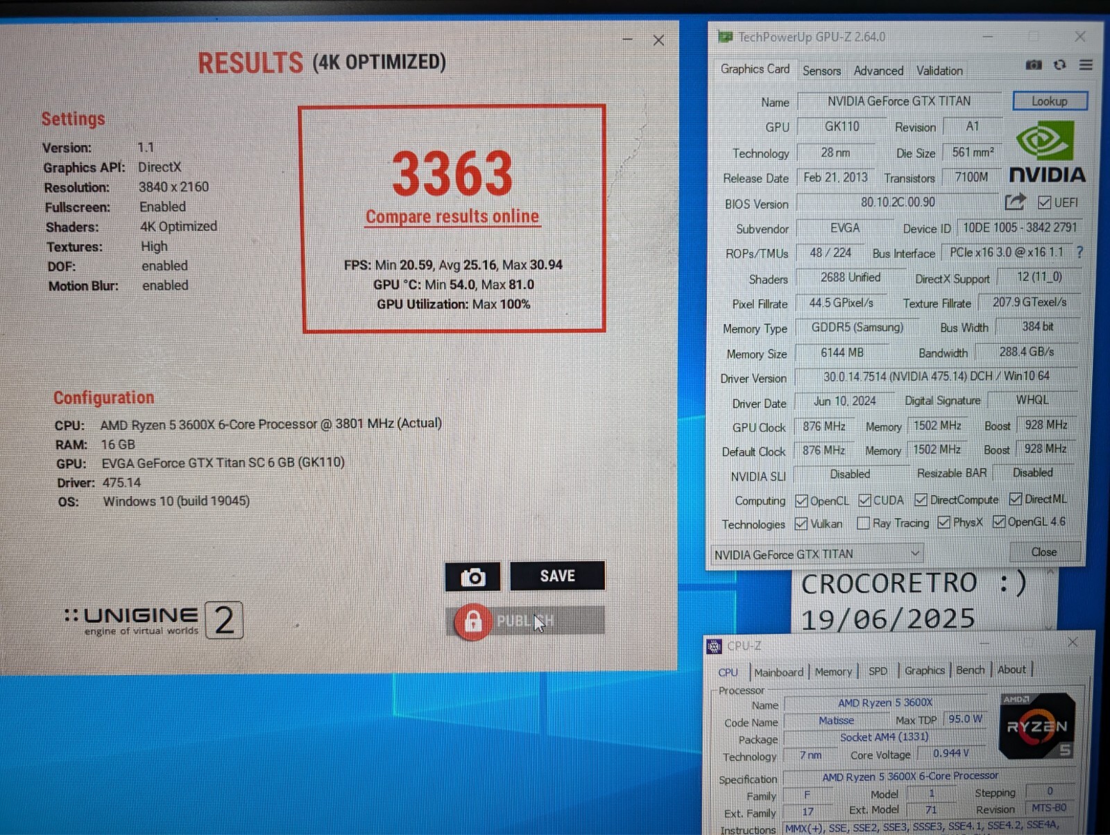Screen dimensions: 1110x835
Task: Open the Validation tab in GPU-Z
Action: click(x=939, y=70)
